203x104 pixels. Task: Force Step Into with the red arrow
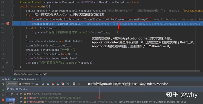(53, 84)
